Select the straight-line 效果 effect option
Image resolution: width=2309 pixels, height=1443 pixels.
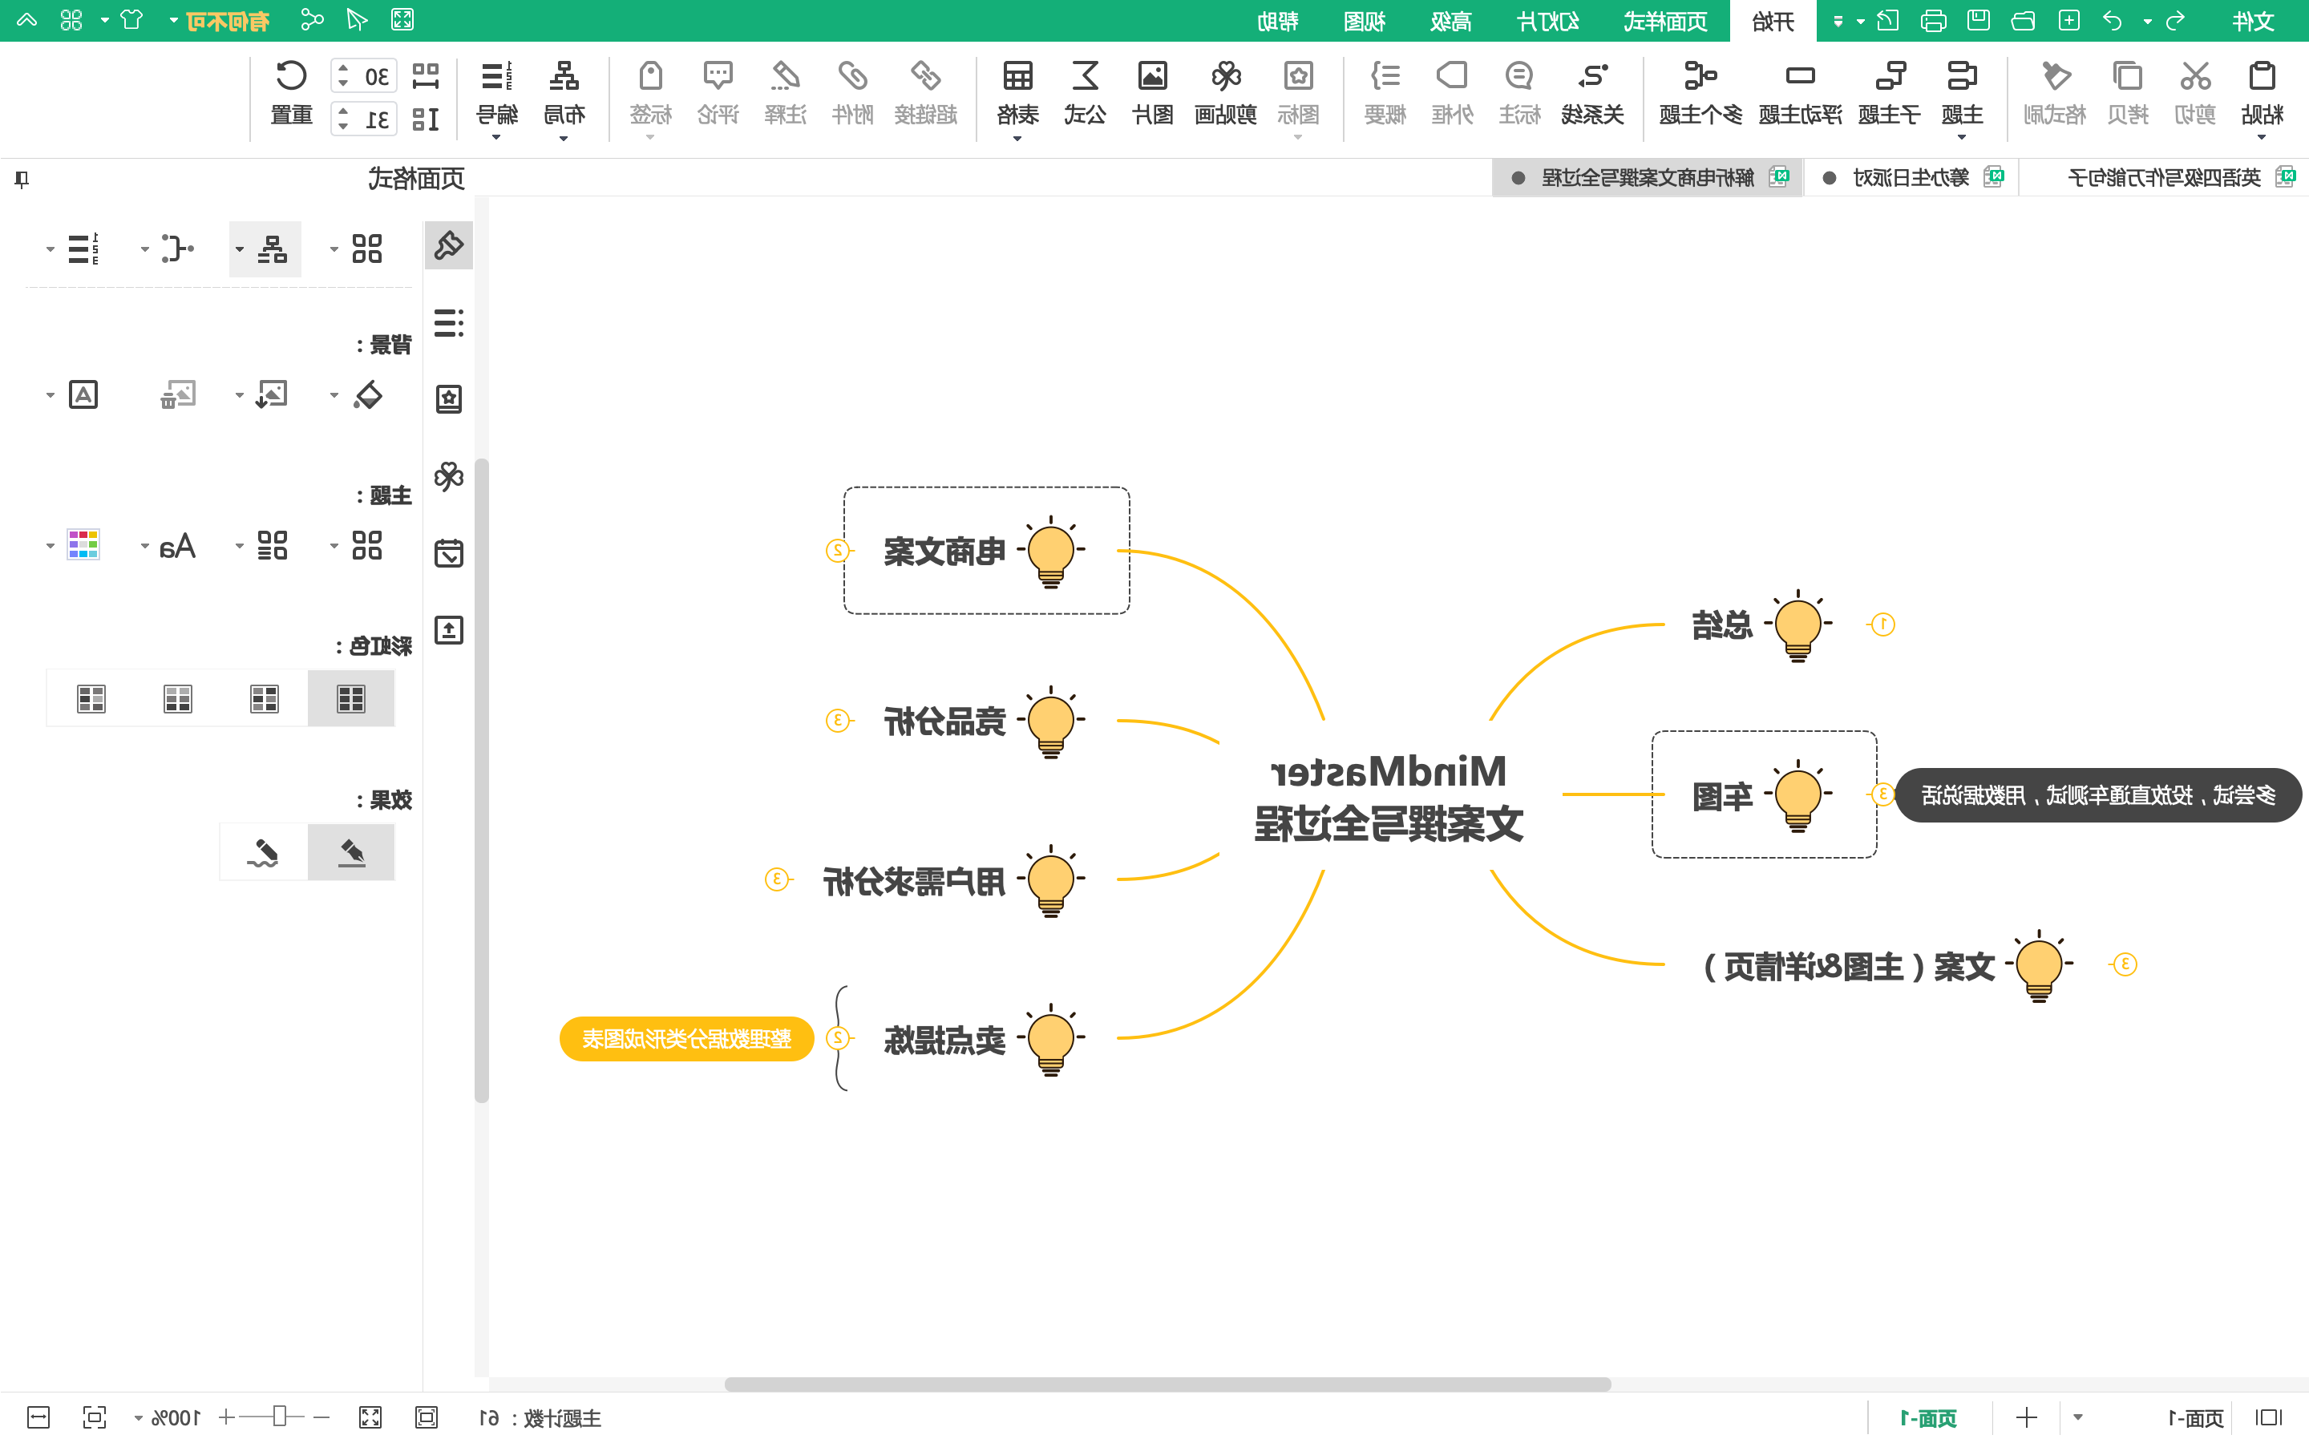[351, 852]
